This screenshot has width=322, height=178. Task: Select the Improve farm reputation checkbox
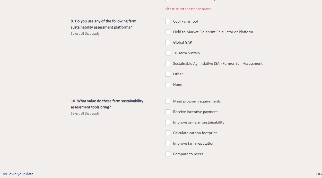click(168, 143)
